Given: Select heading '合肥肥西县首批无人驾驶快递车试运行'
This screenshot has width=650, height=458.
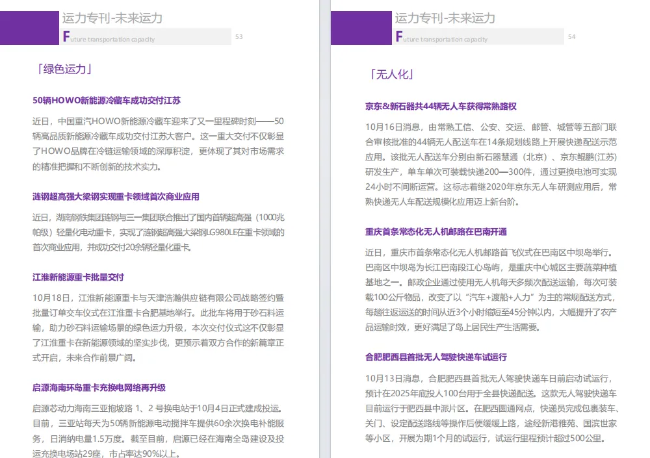Looking at the screenshot, I should tap(436, 357).
